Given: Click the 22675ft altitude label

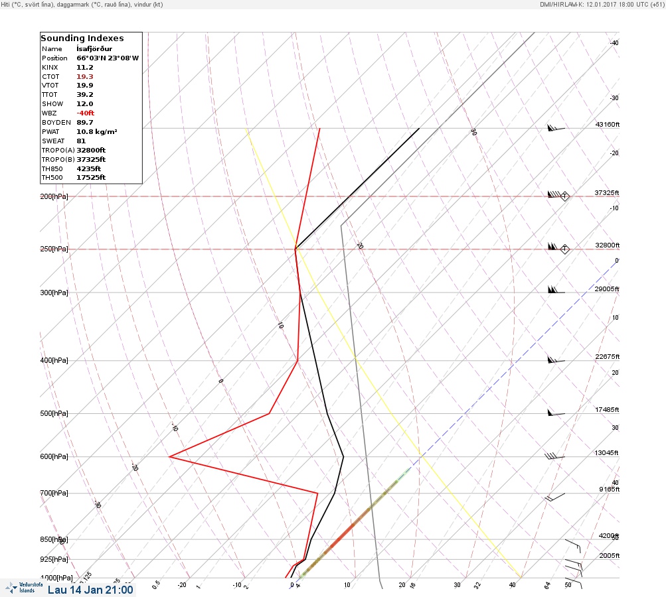Looking at the screenshot, I should [608, 357].
